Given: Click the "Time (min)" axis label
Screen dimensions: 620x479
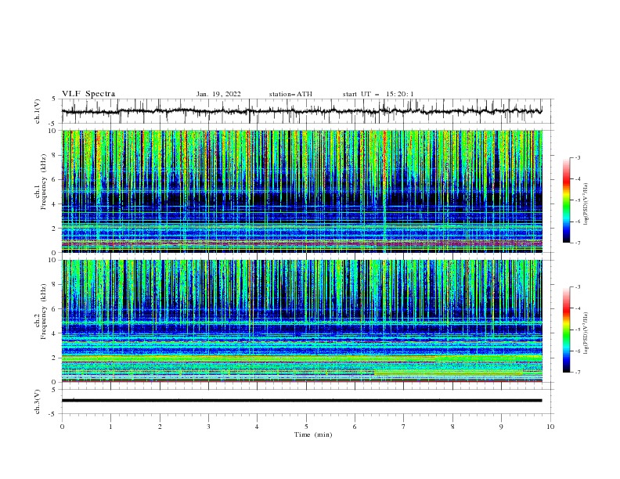Looking at the screenshot, I should [x=313, y=434].
